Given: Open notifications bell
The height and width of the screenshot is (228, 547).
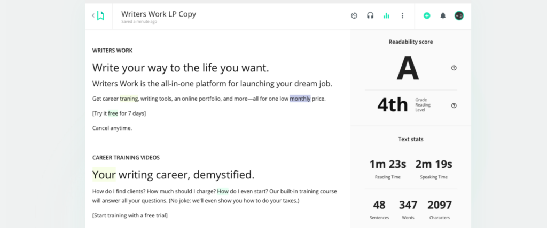Looking at the screenshot, I should [x=443, y=15].
